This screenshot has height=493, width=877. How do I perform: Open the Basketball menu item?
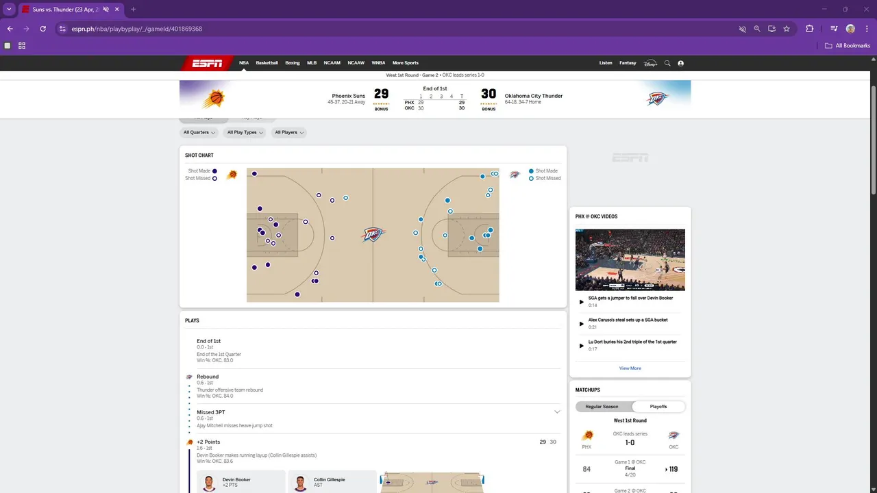[267, 63]
